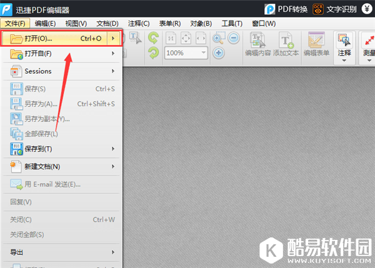Click the 添加文本 tool

[x=286, y=44]
